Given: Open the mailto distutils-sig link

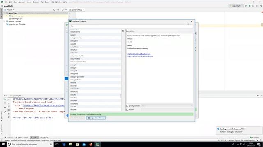Looking at the screenshot, I should (x=139, y=54).
